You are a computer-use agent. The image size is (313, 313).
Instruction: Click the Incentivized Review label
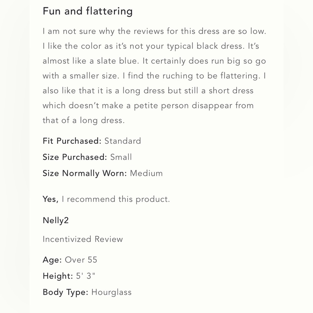tap(83, 239)
